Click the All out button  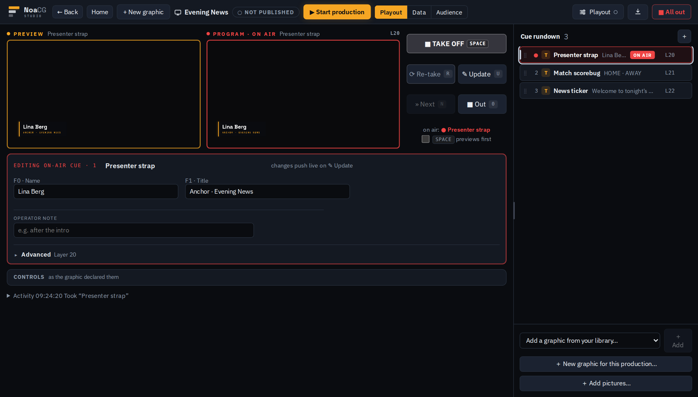point(672,12)
